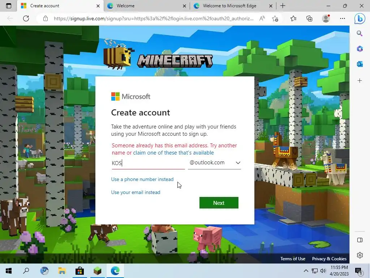Switch to the Welcome tab
This screenshot has width=370, height=278.
coord(147,6)
